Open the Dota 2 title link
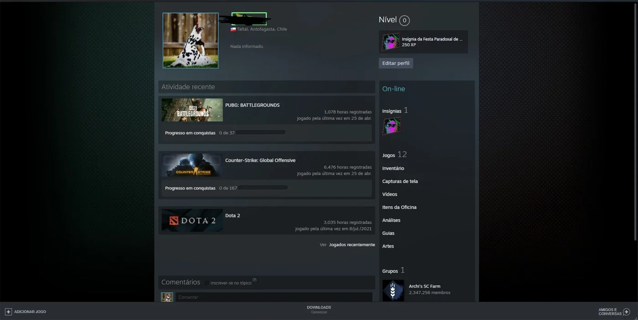This screenshot has height=320, width=638. [232, 216]
